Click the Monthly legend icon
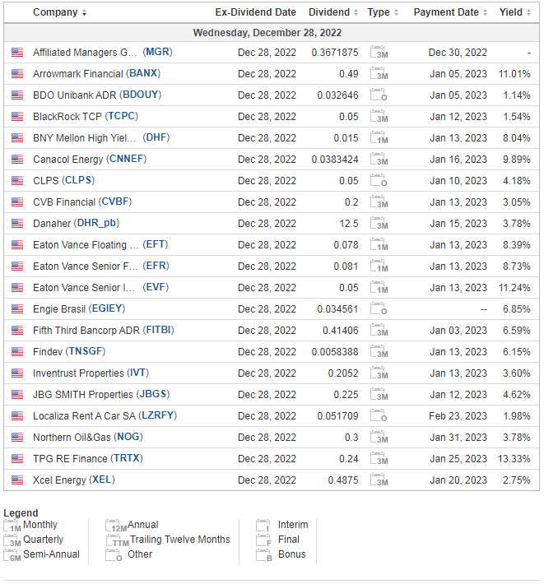Screen dimensions: 544x584 coord(12,526)
